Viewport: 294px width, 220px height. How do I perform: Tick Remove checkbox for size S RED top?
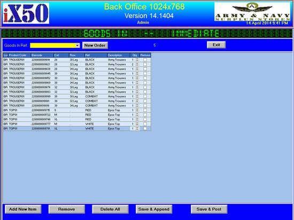[145, 110]
